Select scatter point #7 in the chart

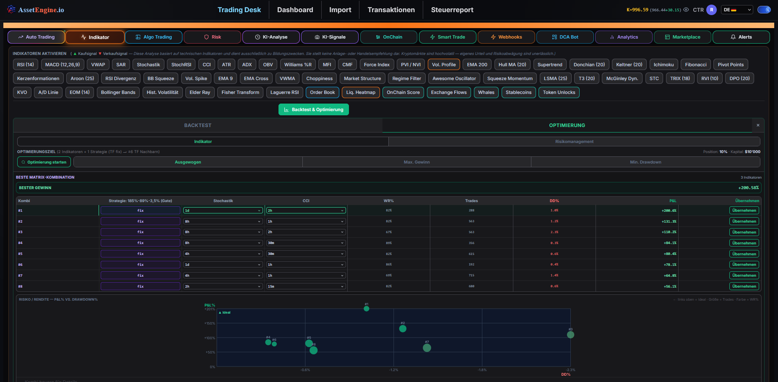tap(427, 348)
